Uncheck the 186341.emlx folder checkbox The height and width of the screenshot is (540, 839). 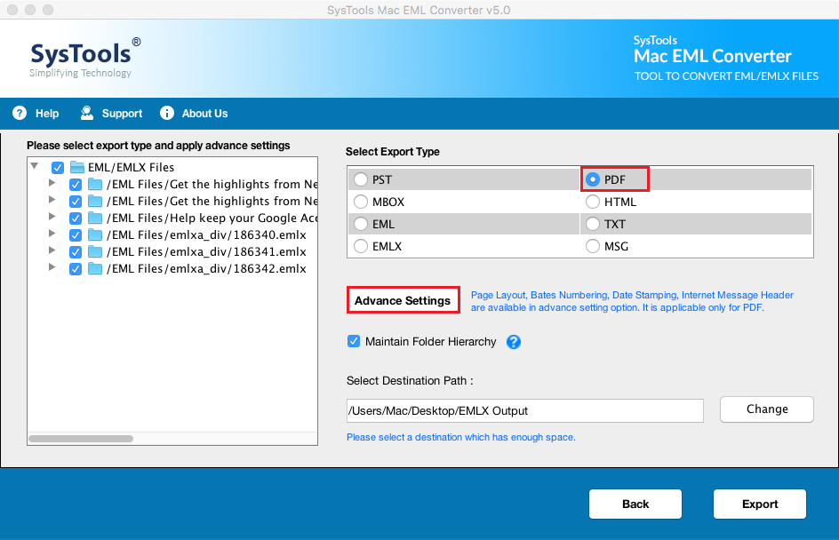[x=76, y=252]
